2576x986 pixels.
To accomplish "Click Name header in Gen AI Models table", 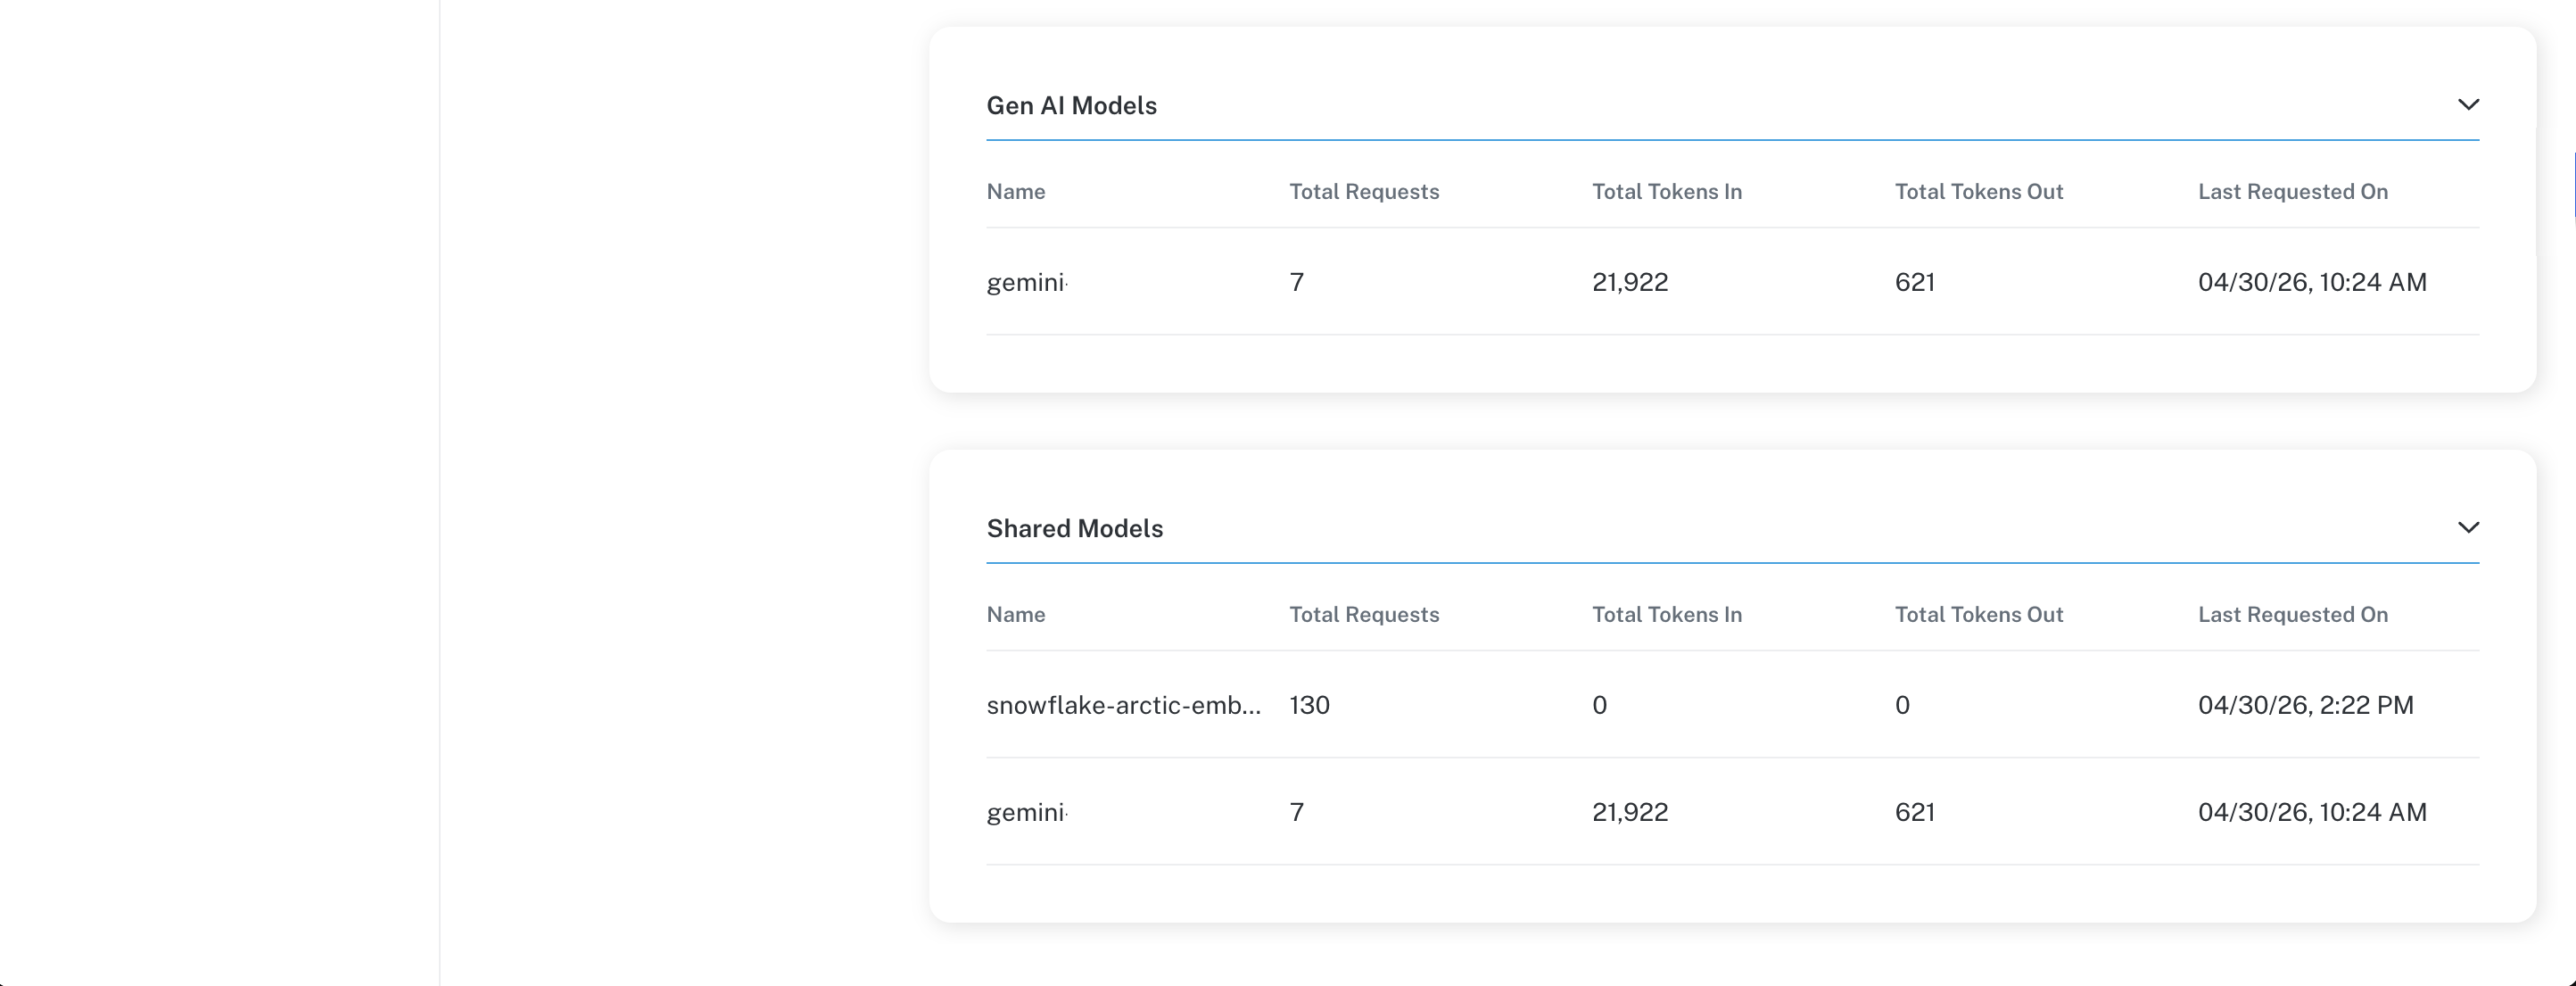I will click(1015, 192).
